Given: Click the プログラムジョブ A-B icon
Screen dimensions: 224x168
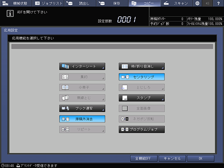Looking at the screenshot, I should 125,129.
